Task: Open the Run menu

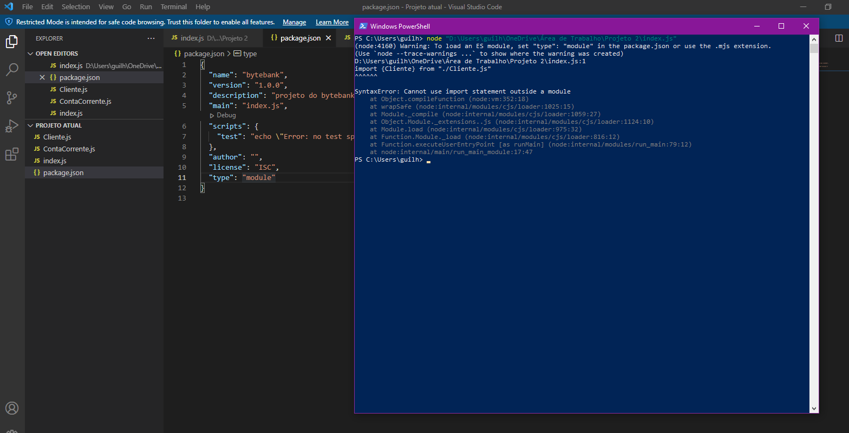Action: (146, 7)
